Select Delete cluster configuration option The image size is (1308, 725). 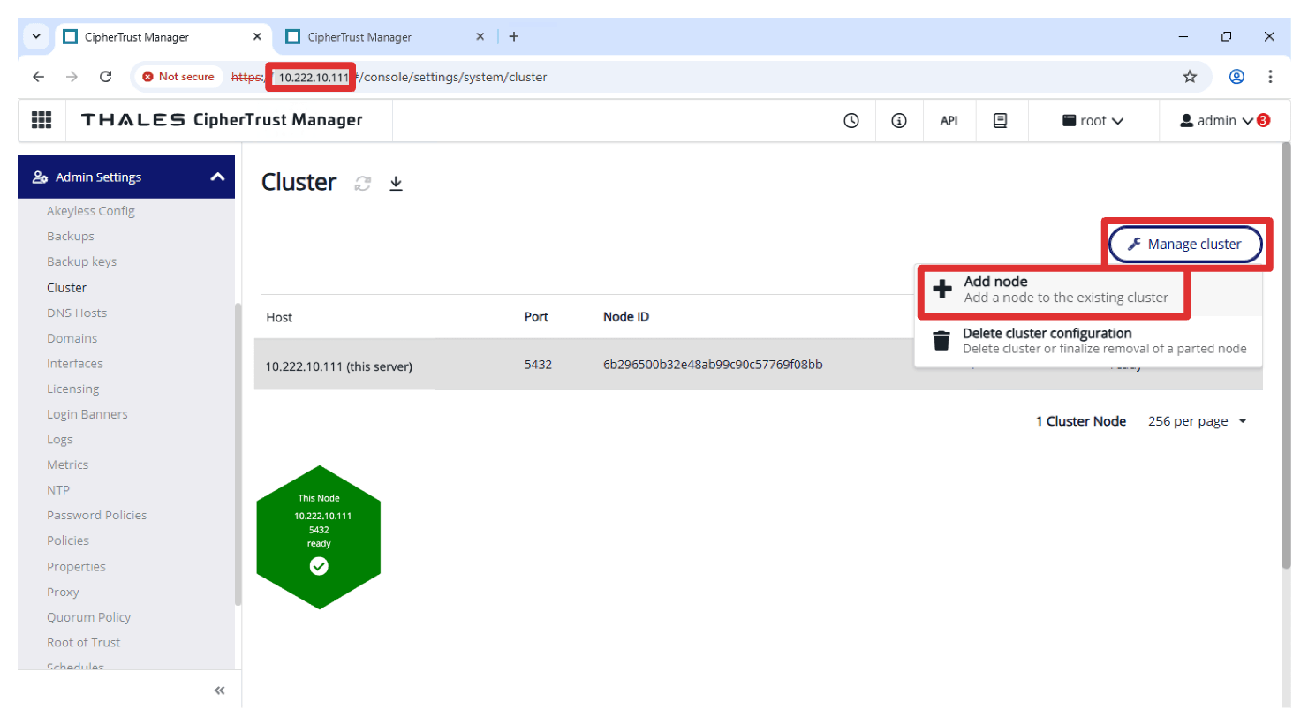point(1088,341)
